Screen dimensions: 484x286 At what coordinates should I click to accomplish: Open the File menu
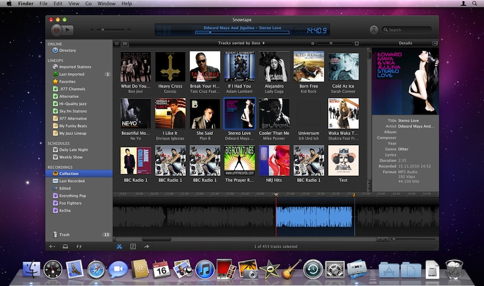pos(44,4)
